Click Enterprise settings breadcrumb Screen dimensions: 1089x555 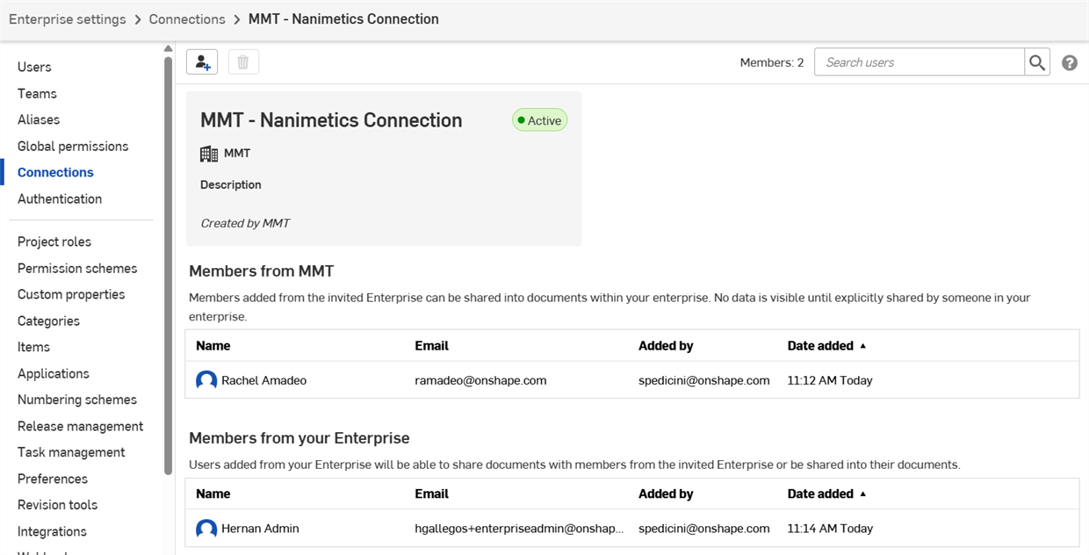pyautogui.click(x=68, y=19)
